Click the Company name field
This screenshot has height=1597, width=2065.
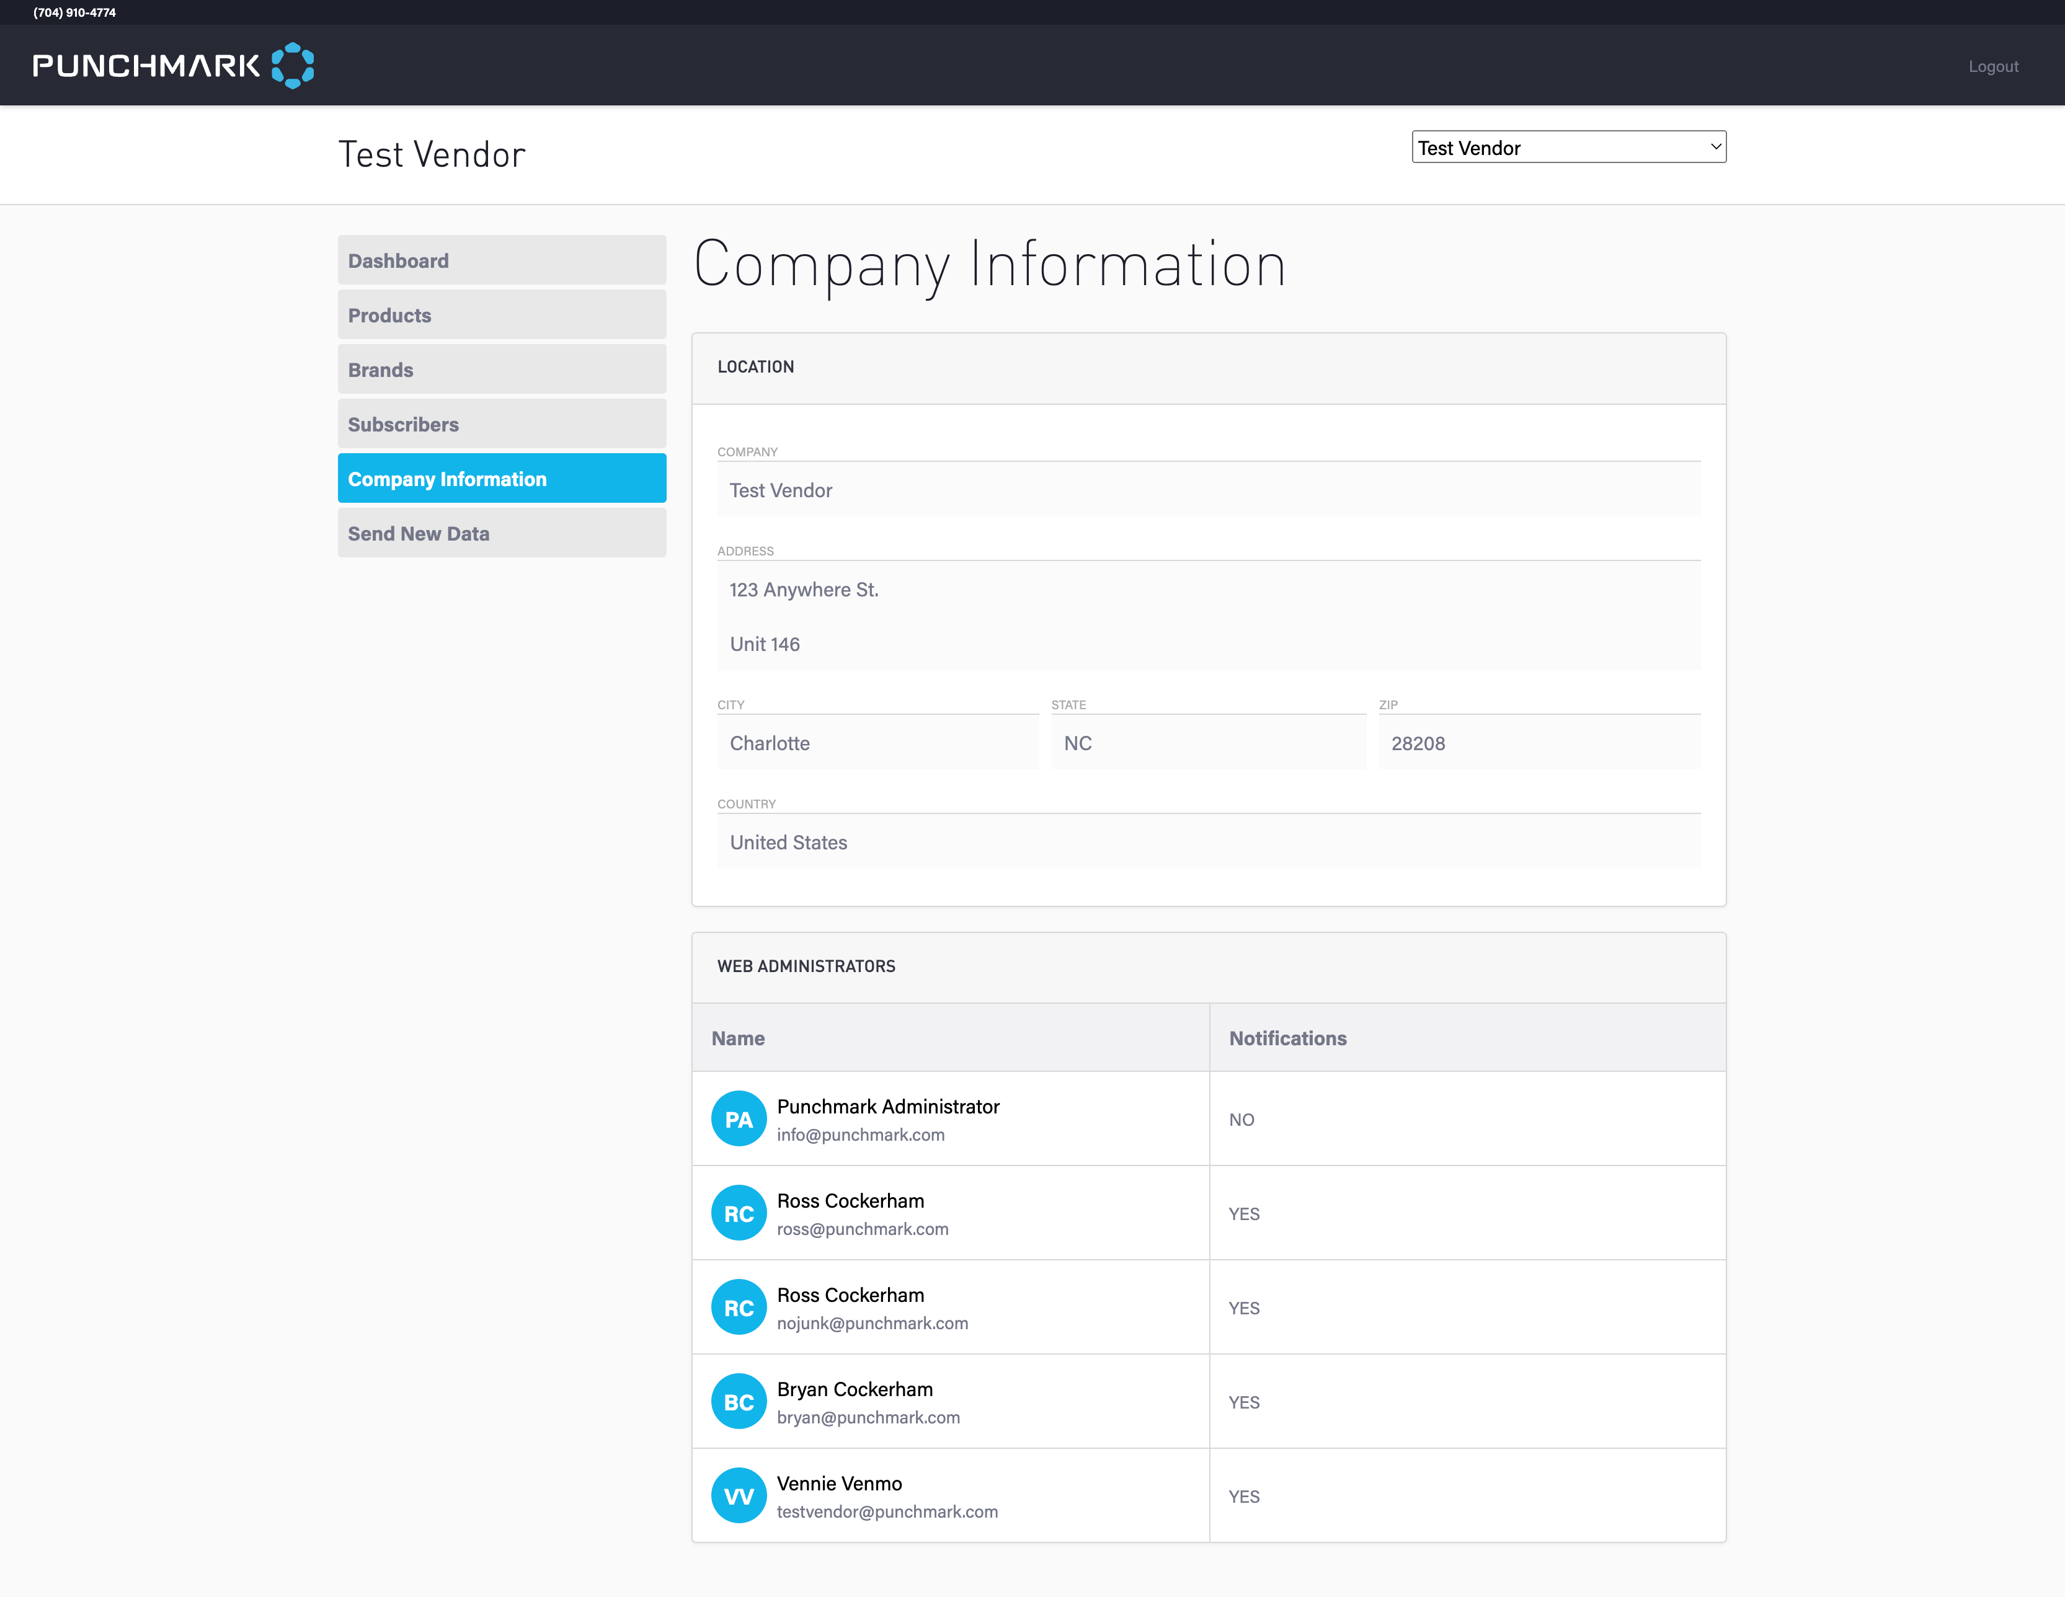coord(1207,490)
